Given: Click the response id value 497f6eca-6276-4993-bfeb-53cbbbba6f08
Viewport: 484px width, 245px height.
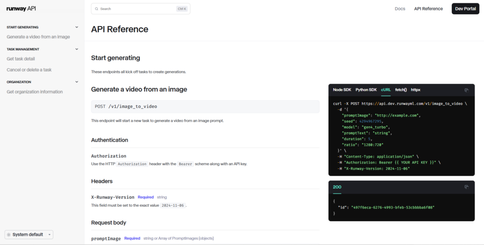Looking at the screenshot, I should pos(393,208).
